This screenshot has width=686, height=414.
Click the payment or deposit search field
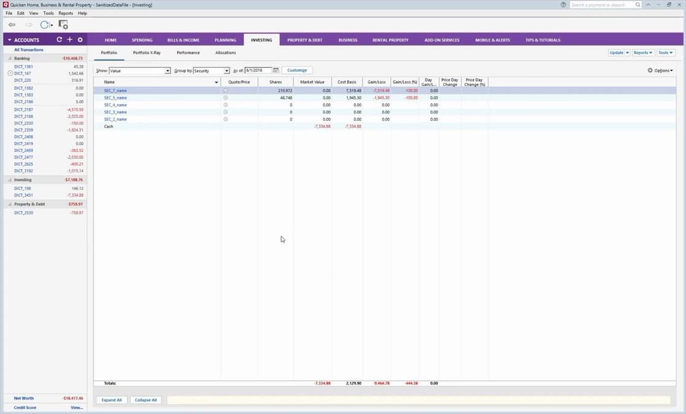pos(602,5)
